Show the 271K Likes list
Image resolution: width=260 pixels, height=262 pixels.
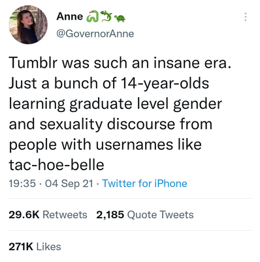pyautogui.click(x=35, y=246)
